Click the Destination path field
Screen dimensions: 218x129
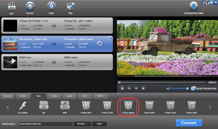[x=45, y=124]
